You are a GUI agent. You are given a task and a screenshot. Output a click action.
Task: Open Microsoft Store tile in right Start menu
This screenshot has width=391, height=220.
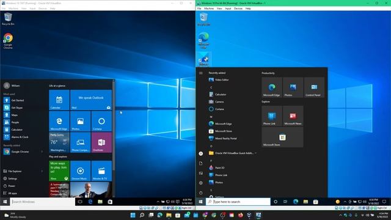pos(282,137)
